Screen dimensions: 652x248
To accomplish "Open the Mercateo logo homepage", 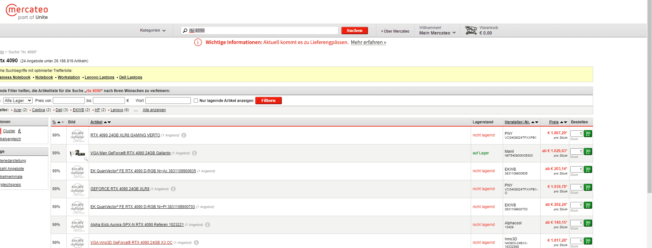I will (x=27, y=12).
